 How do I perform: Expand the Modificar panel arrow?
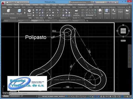click(x=67, y=18)
